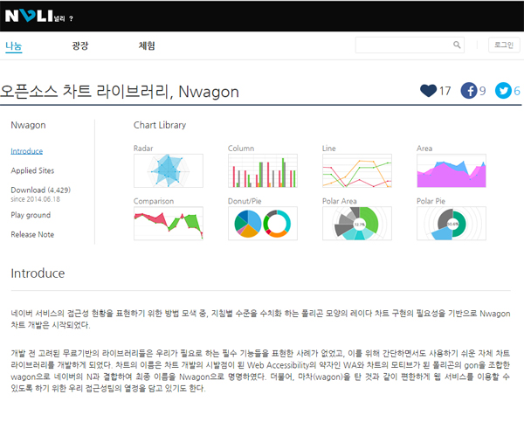Screen dimensions: 524x422
Task: Open the Column chart thumbnail
Action: (x=263, y=170)
